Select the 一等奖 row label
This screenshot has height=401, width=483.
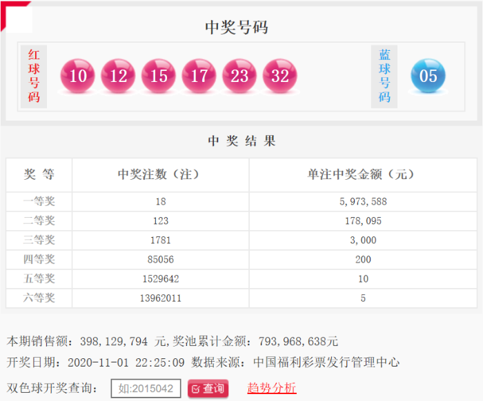click(39, 202)
